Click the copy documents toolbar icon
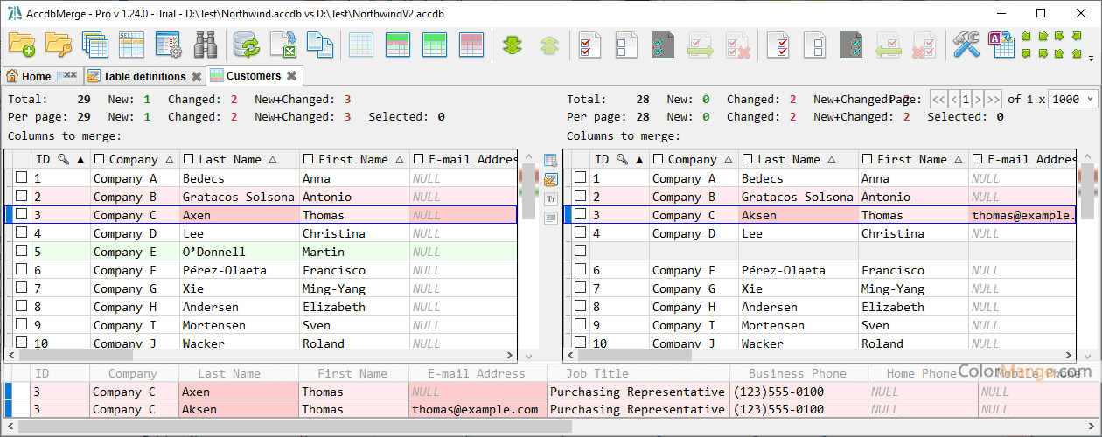Image resolution: width=1102 pixels, height=437 pixels. click(320, 44)
